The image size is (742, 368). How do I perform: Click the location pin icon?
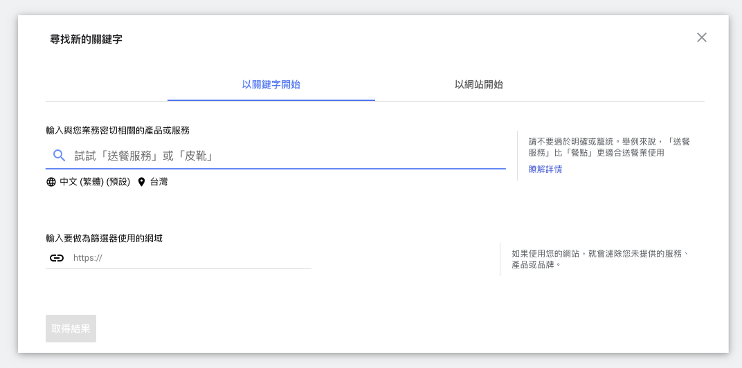[x=141, y=182]
